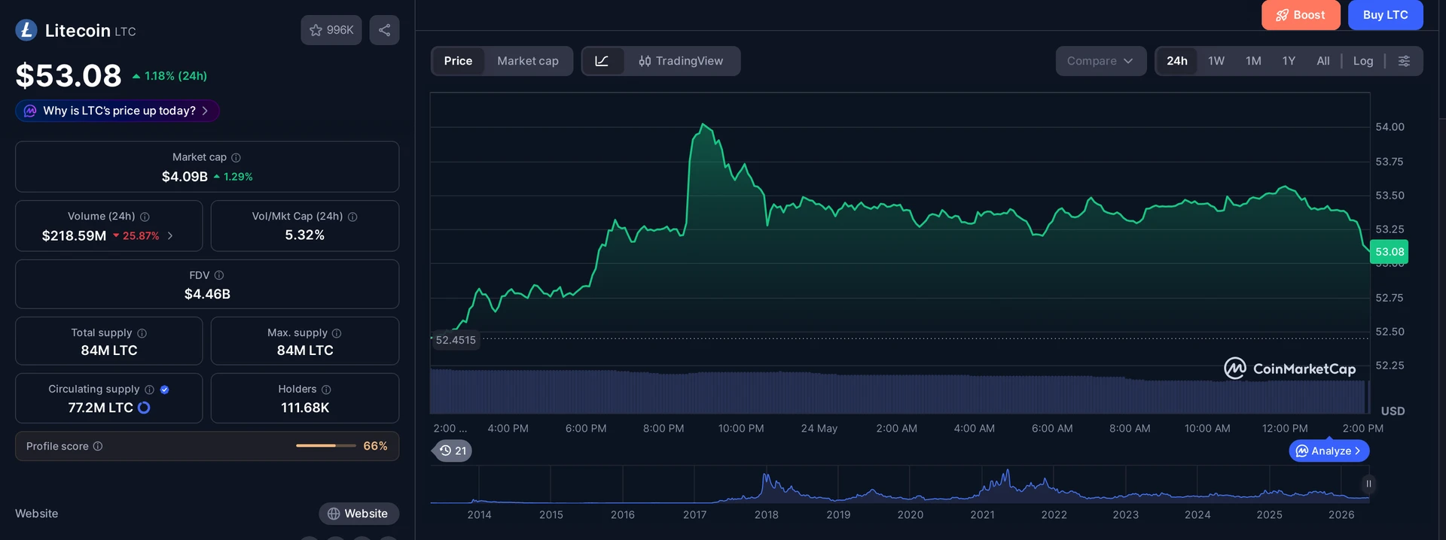Click the Max. supply info icon
Image resolution: width=1446 pixels, height=540 pixels.
click(337, 333)
